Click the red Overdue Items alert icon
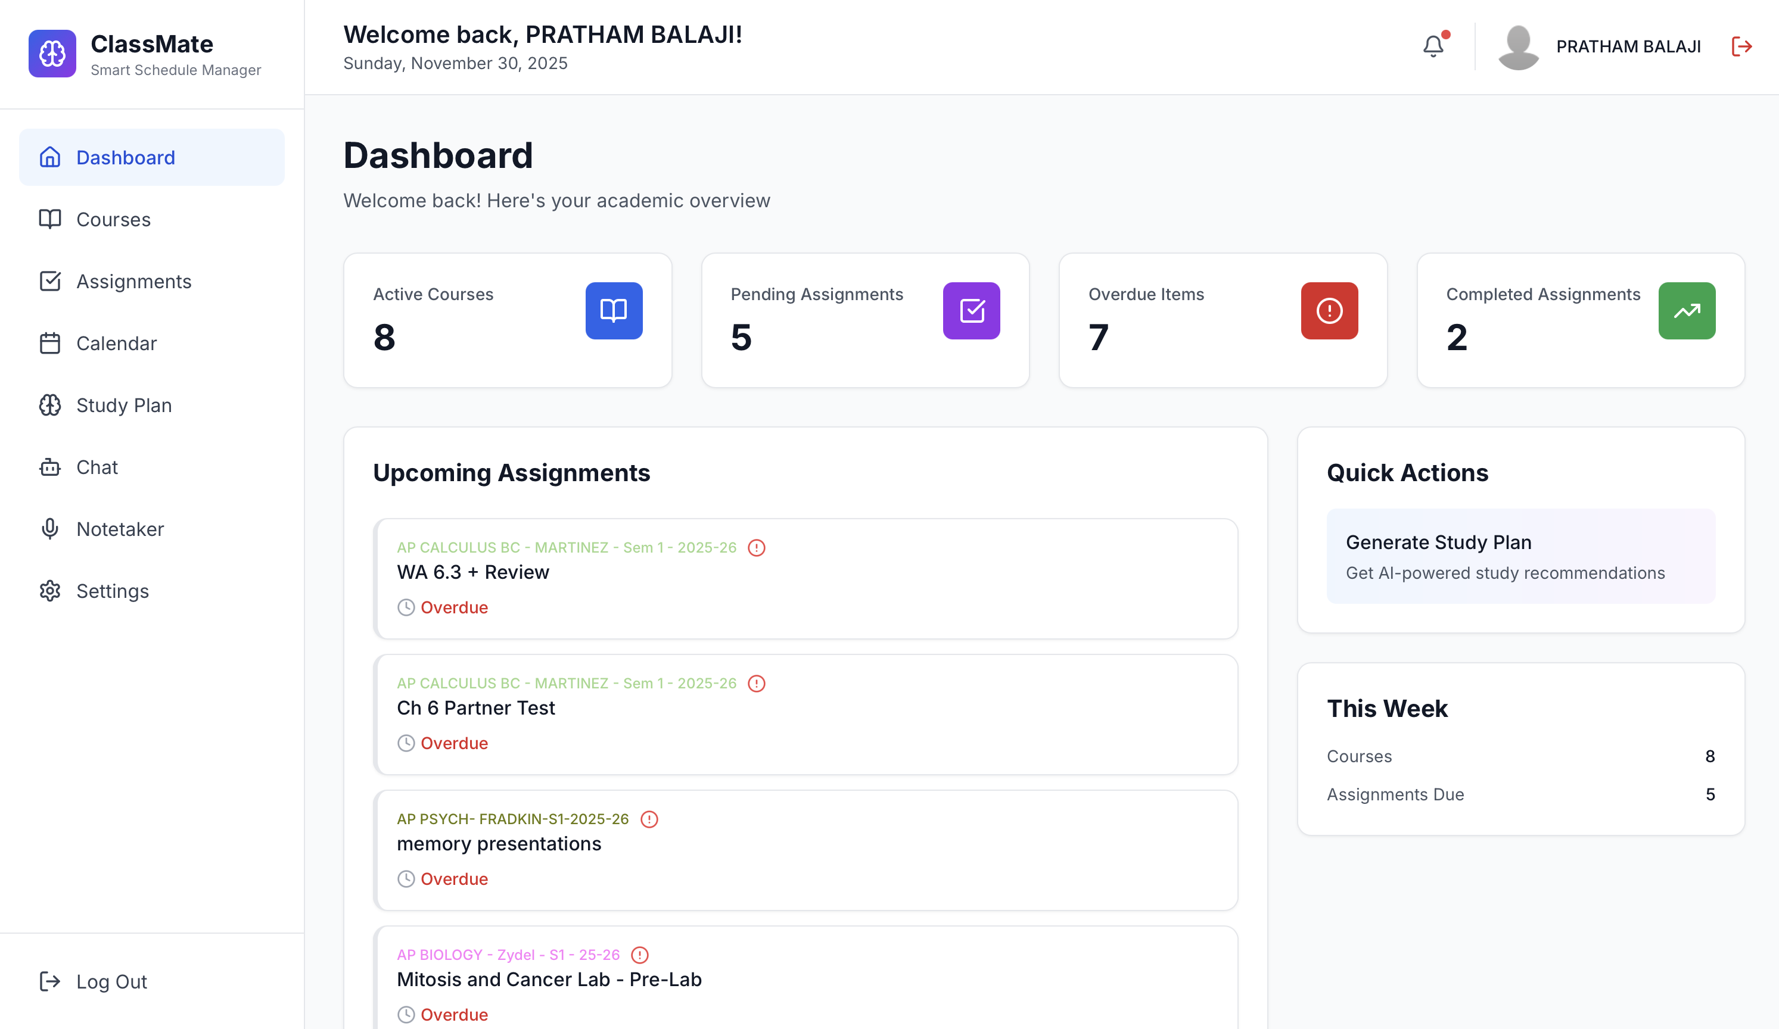 click(x=1329, y=310)
